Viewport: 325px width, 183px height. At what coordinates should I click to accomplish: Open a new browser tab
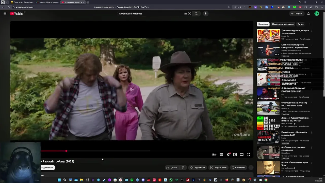pyautogui.click(x=88, y=2)
